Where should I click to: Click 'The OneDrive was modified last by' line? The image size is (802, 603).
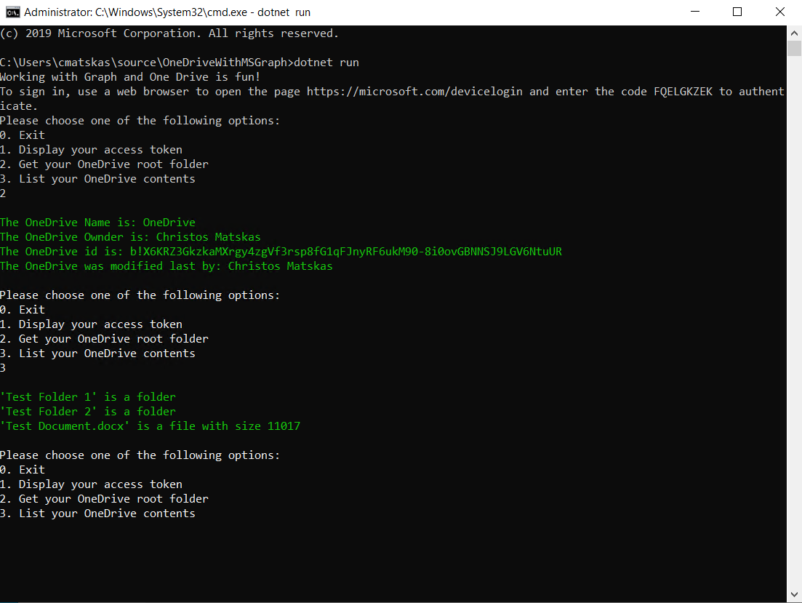(167, 266)
